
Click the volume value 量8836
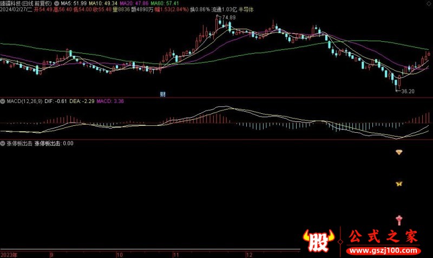tap(121, 9)
